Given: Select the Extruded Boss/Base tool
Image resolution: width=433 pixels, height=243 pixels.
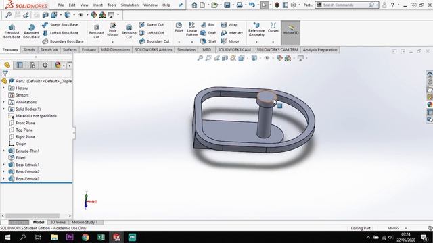Looking at the screenshot, I should tap(12, 32).
